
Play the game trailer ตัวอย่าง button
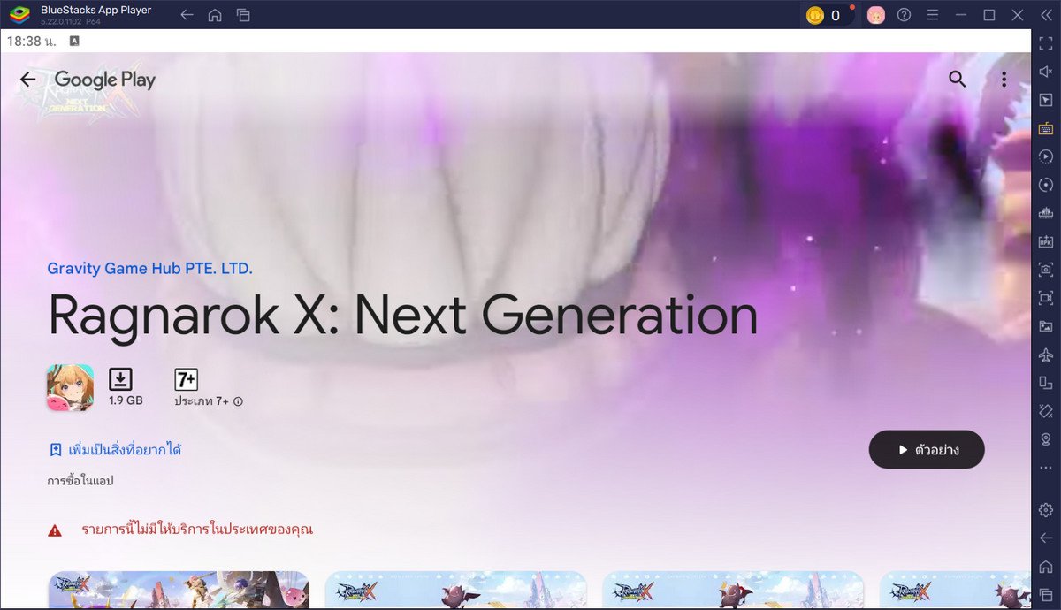point(927,450)
